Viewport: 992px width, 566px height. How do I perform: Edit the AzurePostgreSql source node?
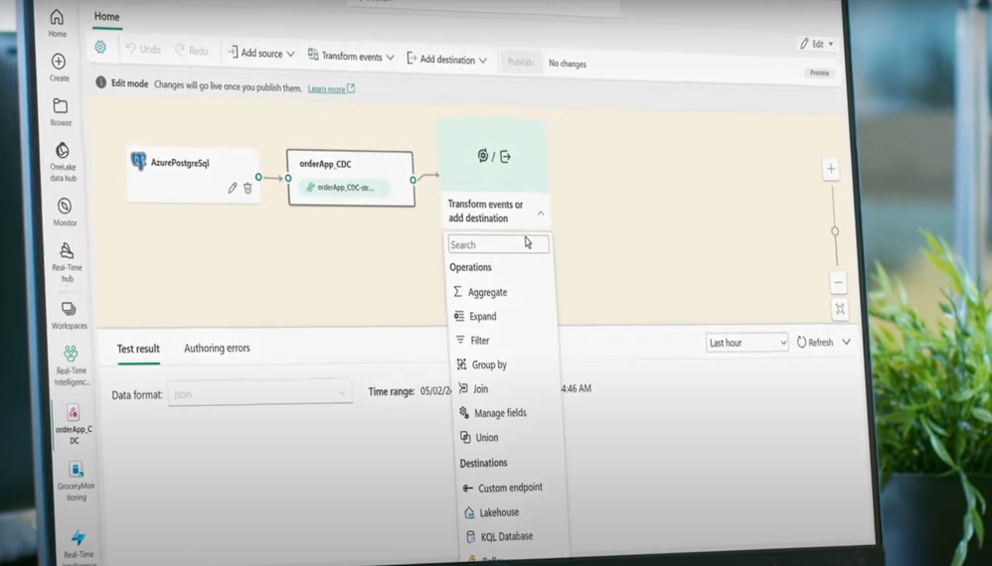pyautogui.click(x=233, y=188)
